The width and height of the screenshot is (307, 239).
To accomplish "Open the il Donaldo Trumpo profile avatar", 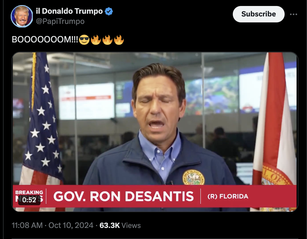I will click(22, 16).
